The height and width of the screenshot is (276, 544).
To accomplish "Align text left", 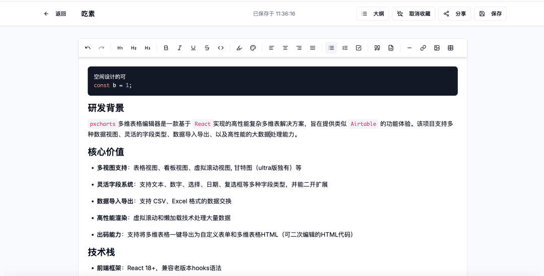I will [x=271, y=48].
